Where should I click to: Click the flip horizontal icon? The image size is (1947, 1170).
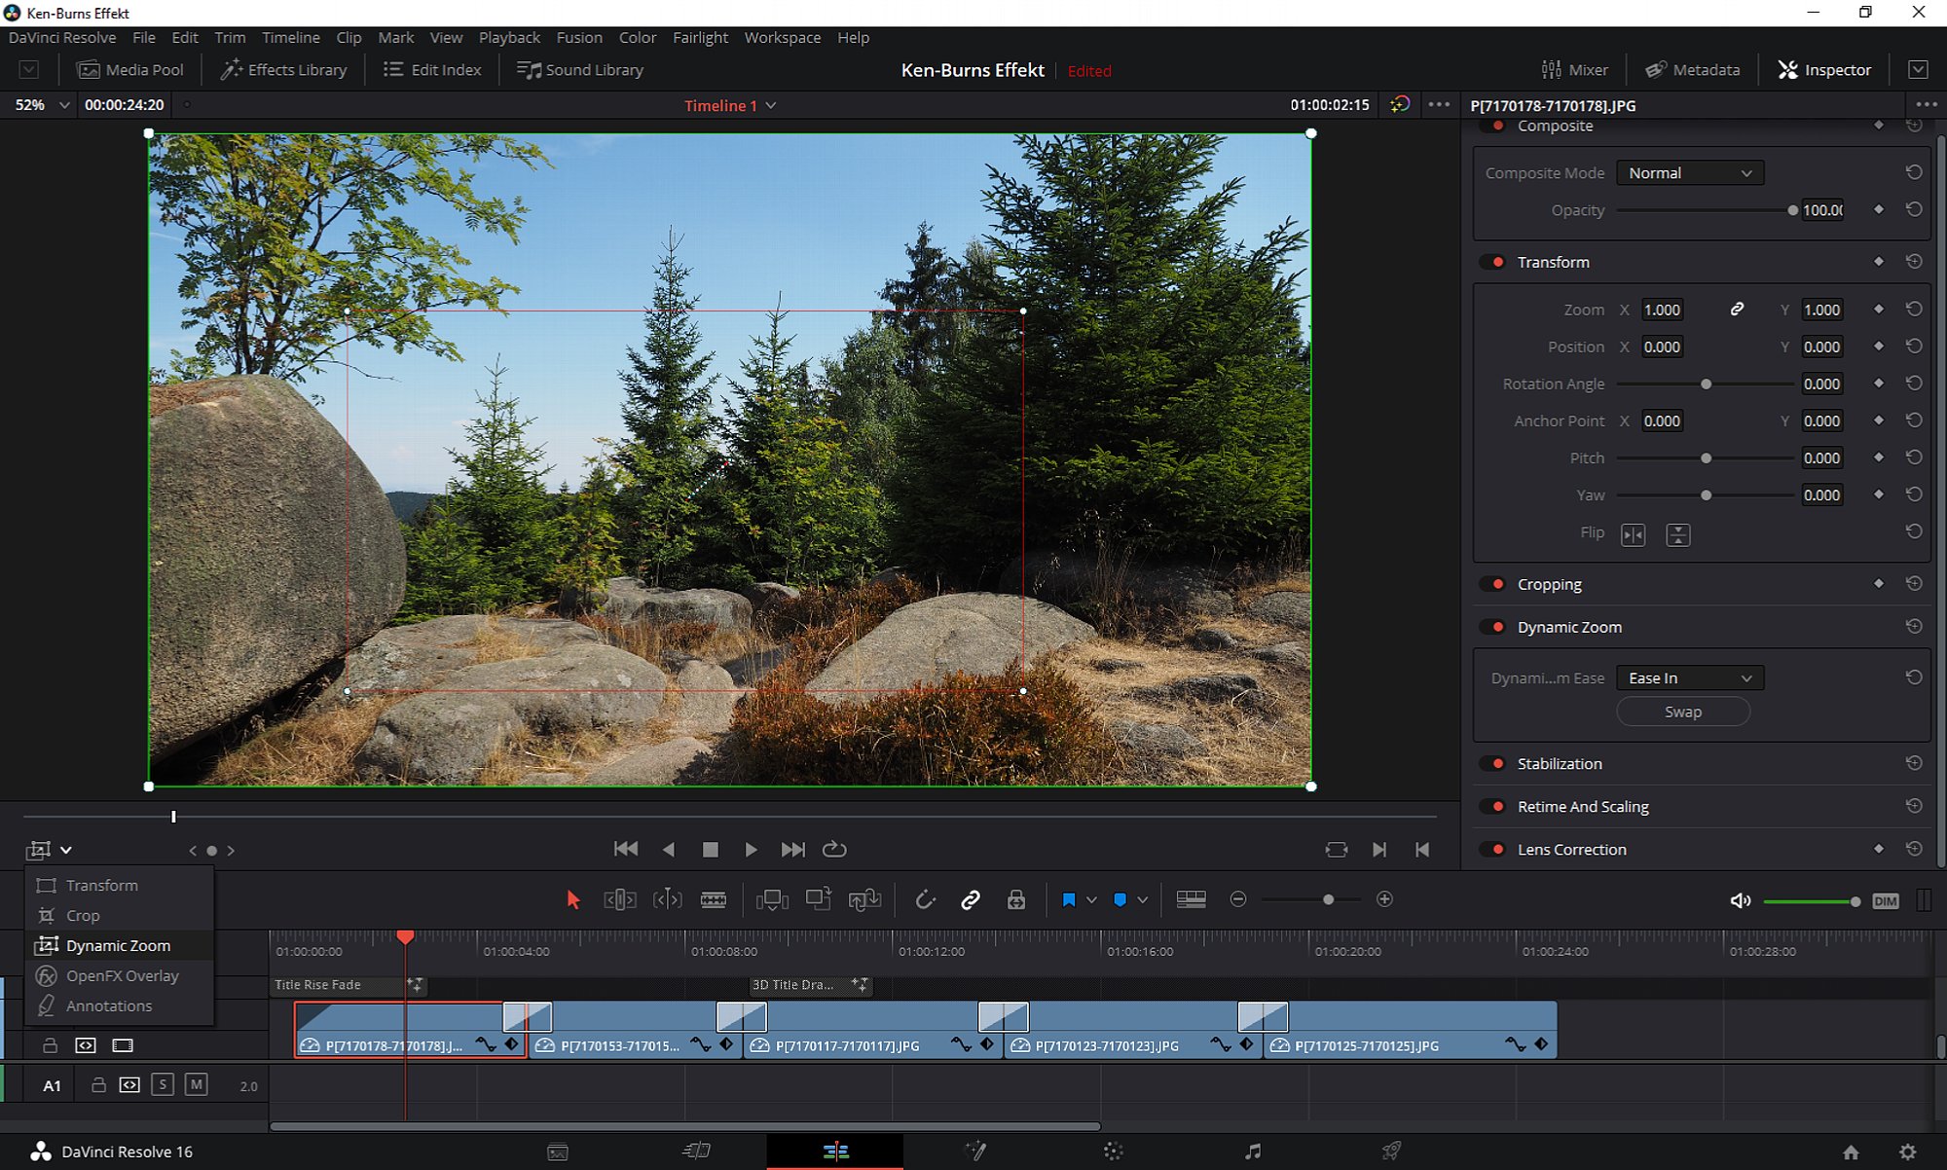(x=1633, y=534)
